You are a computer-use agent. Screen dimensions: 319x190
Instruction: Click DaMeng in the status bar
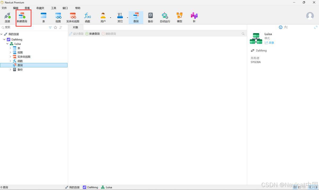[90, 187]
